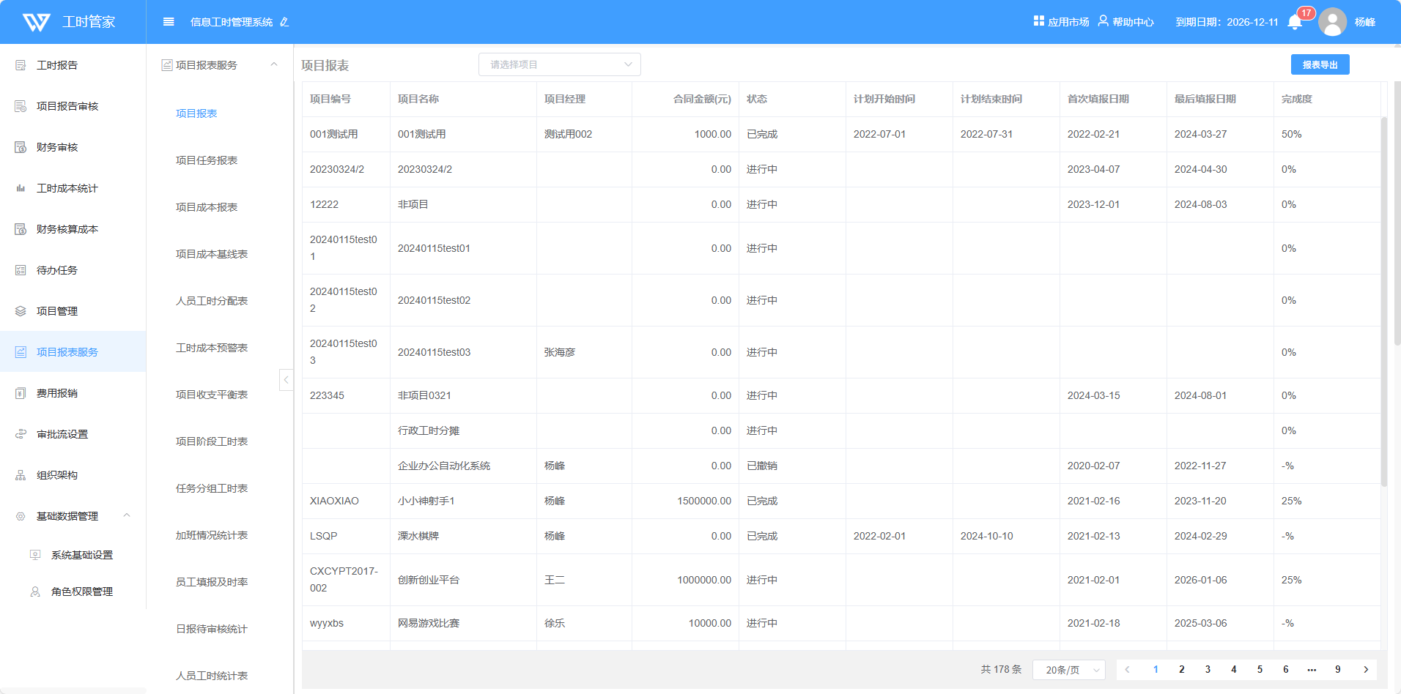
Task: Open notifications bell with 17 badge
Action: pos(1295,22)
